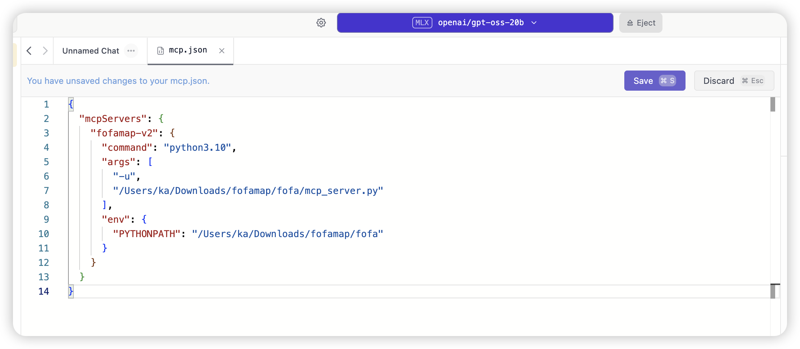
Task: Click the closing brace on line 14
Action: (x=71, y=291)
